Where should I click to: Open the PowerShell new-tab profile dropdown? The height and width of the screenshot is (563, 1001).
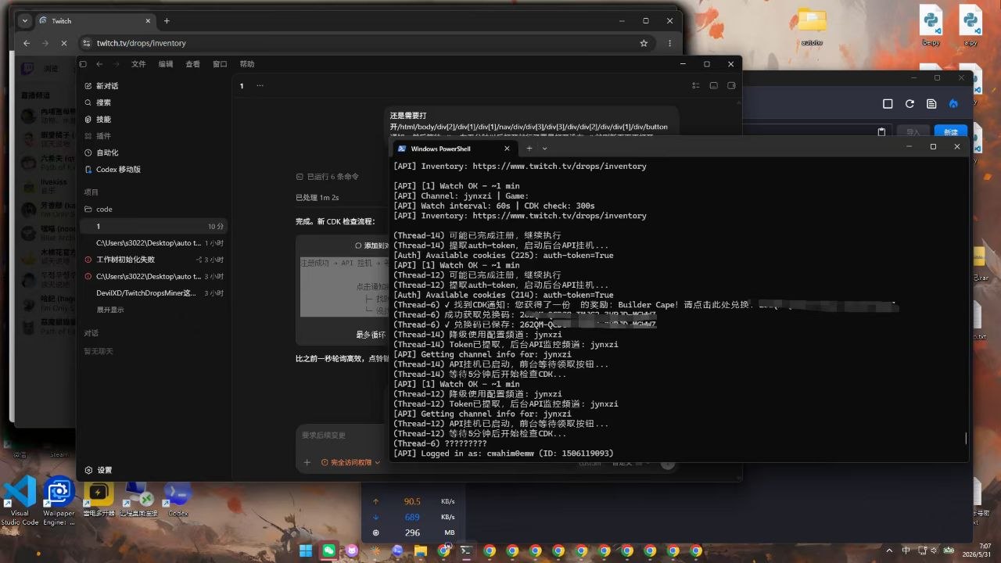pos(545,149)
